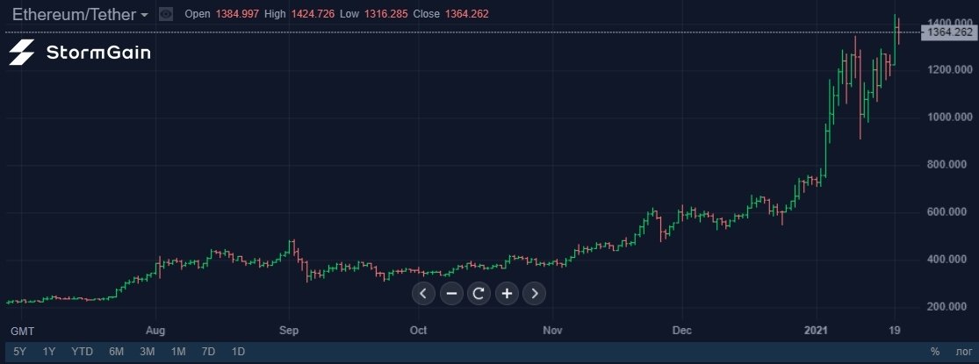Screen dimensions: 979x364
Task: Click the Dec date axis label
Action: pyautogui.click(x=682, y=331)
